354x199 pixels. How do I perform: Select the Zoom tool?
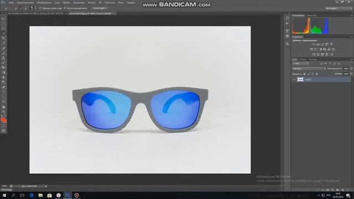3,112
